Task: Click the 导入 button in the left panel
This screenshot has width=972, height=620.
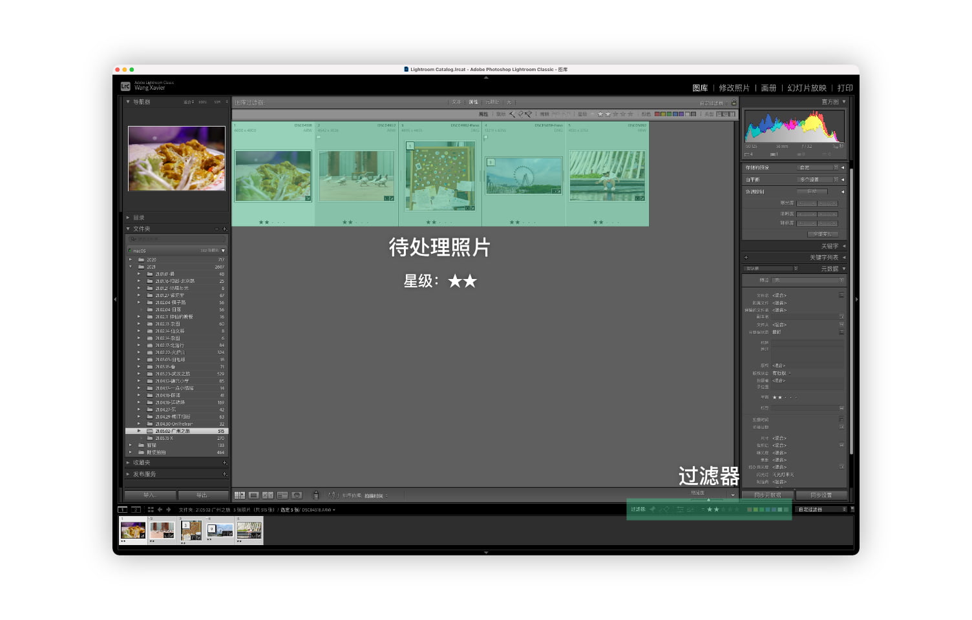Action: point(149,495)
